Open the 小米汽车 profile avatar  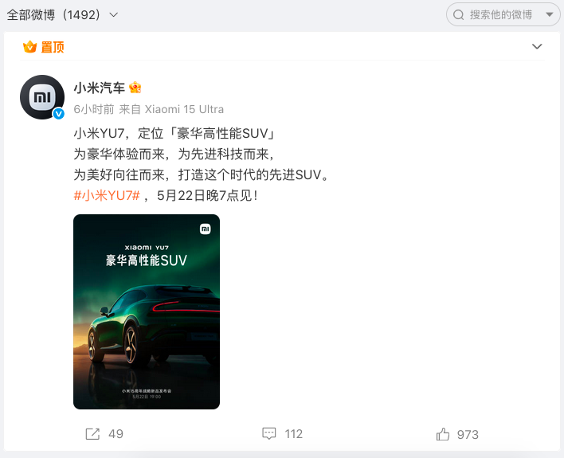[x=42, y=97]
